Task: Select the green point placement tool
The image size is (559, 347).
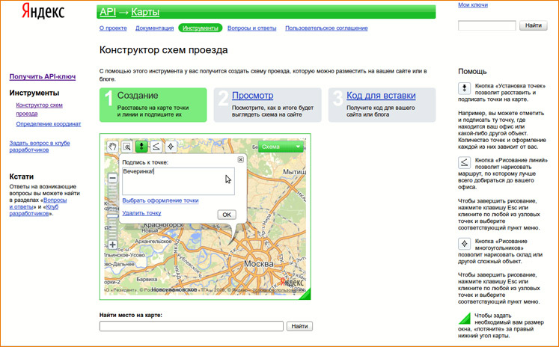Action: 141,147
